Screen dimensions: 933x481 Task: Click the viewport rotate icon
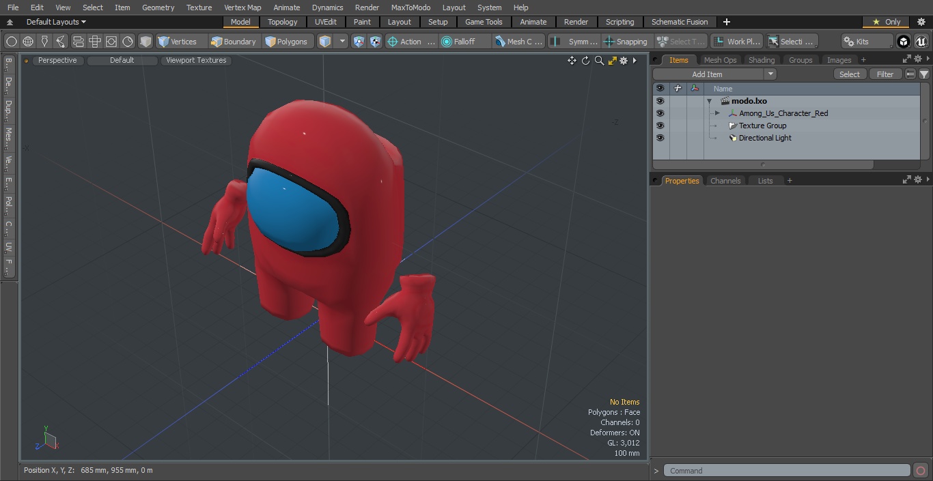point(585,61)
